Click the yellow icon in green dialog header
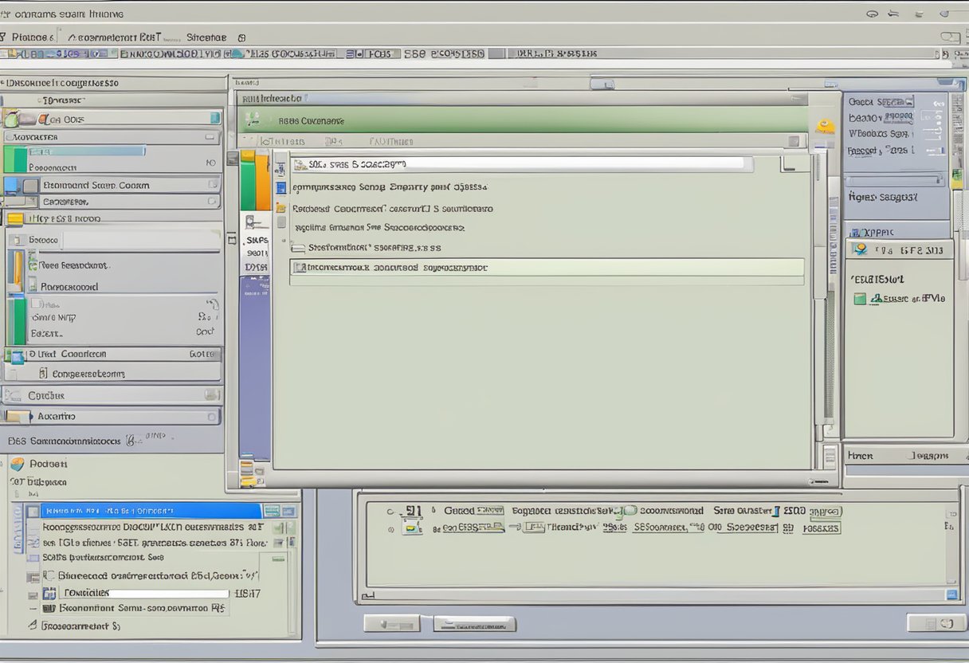969x663 pixels. tap(826, 126)
